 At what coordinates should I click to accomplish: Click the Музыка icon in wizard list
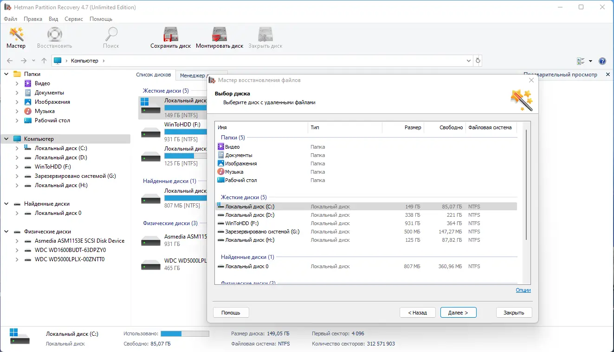pos(221,172)
